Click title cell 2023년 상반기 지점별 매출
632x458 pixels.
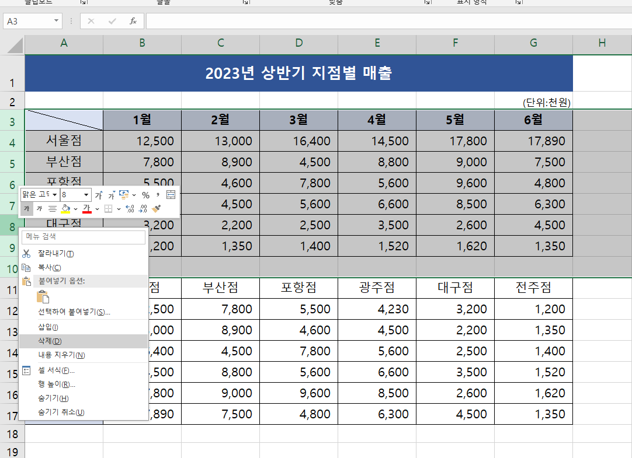(x=298, y=74)
